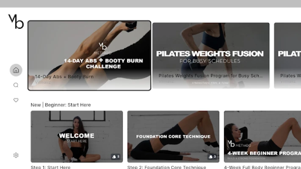
Task: Open the Search icon in sidebar
Action: tap(16, 85)
